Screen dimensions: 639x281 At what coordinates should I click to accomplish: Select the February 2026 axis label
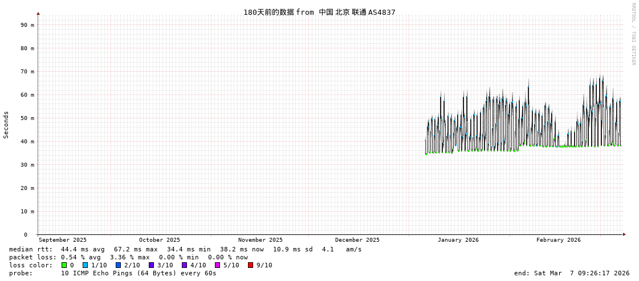pyautogui.click(x=559, y=240)
